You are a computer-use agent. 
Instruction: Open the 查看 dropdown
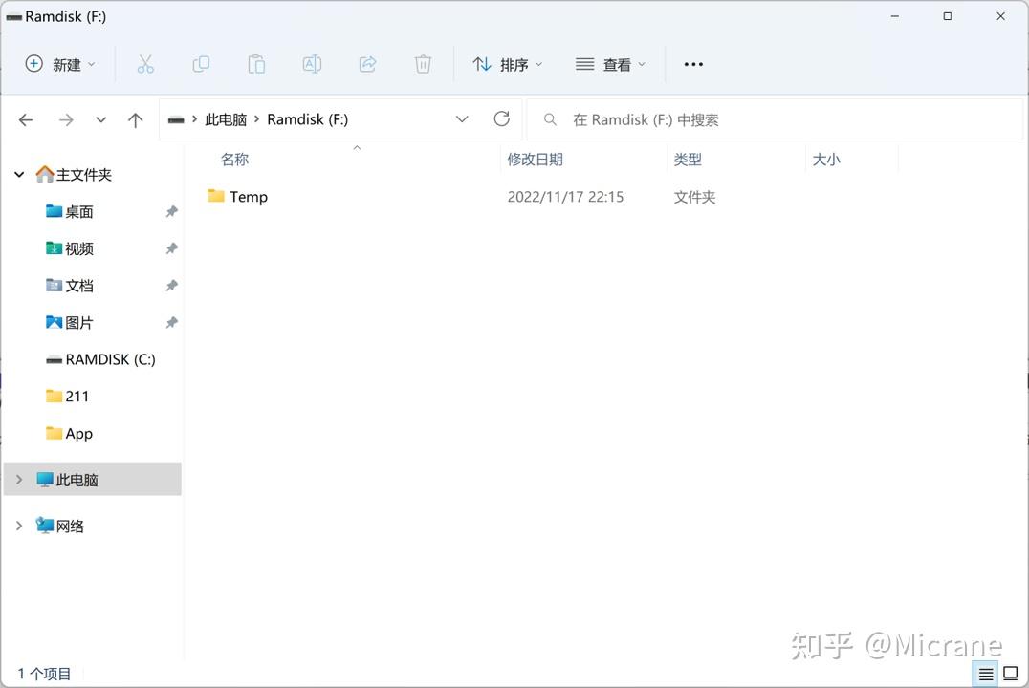pos(611,64)
